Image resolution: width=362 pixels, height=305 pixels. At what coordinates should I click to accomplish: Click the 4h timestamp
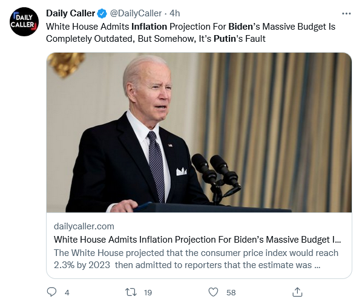tap(174, 13)
